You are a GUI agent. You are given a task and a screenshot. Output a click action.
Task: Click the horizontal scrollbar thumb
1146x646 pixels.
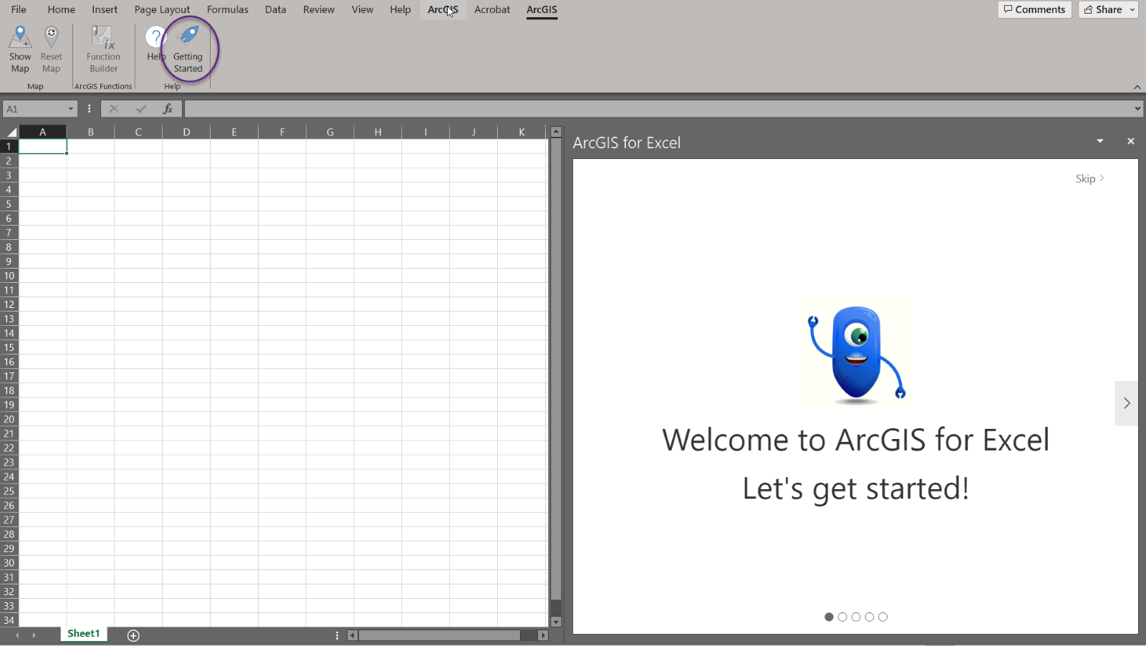pos(439,635)
